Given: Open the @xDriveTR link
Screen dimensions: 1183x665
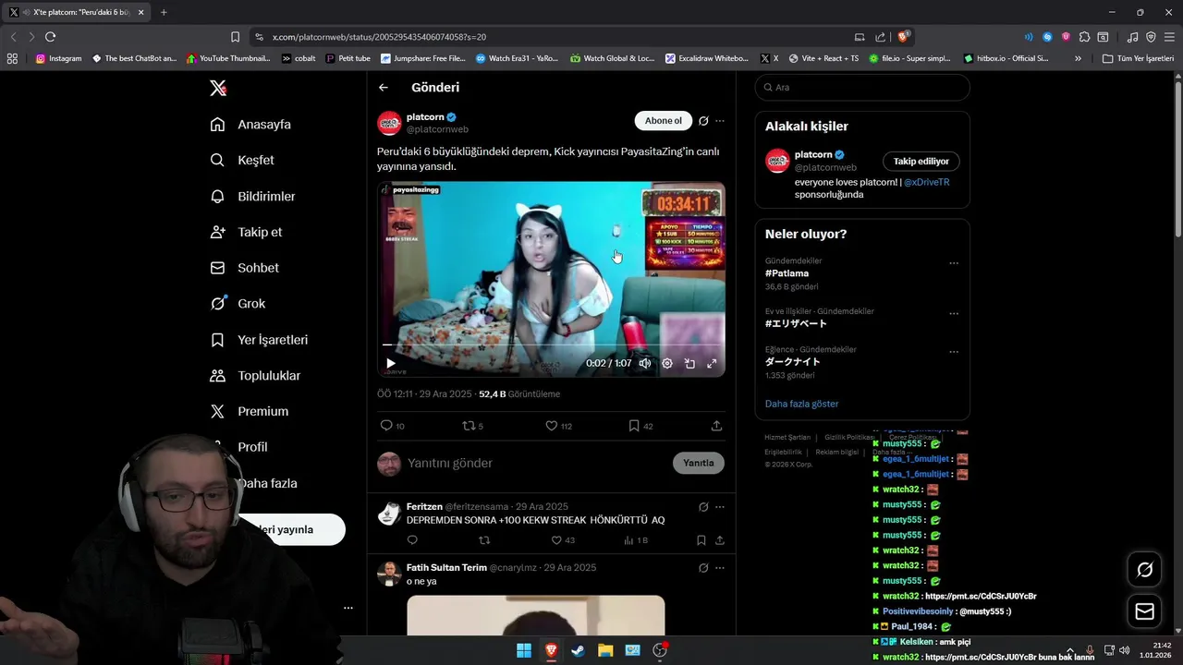Looking at the screenshot, I should [926, 182].
